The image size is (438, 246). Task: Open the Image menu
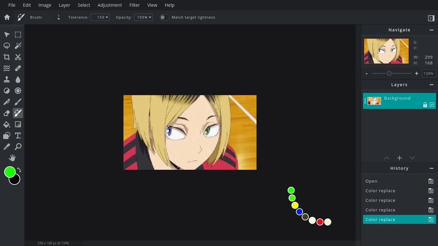(x=45, y=5)
